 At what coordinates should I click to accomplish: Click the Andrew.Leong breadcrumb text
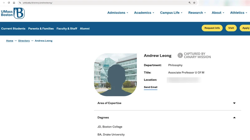(43, 41)
